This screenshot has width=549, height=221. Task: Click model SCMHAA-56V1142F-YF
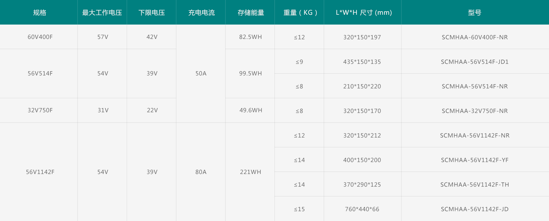pyautogui.click(x=474, y=160)
